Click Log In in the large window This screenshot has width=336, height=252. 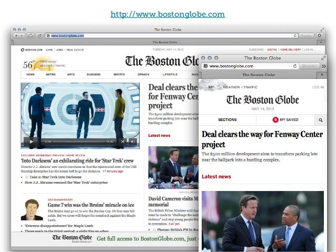point(309,49)
